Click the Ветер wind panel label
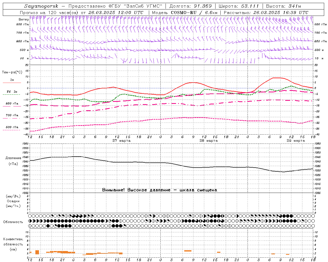328x262 pixels. pos(24,19)
